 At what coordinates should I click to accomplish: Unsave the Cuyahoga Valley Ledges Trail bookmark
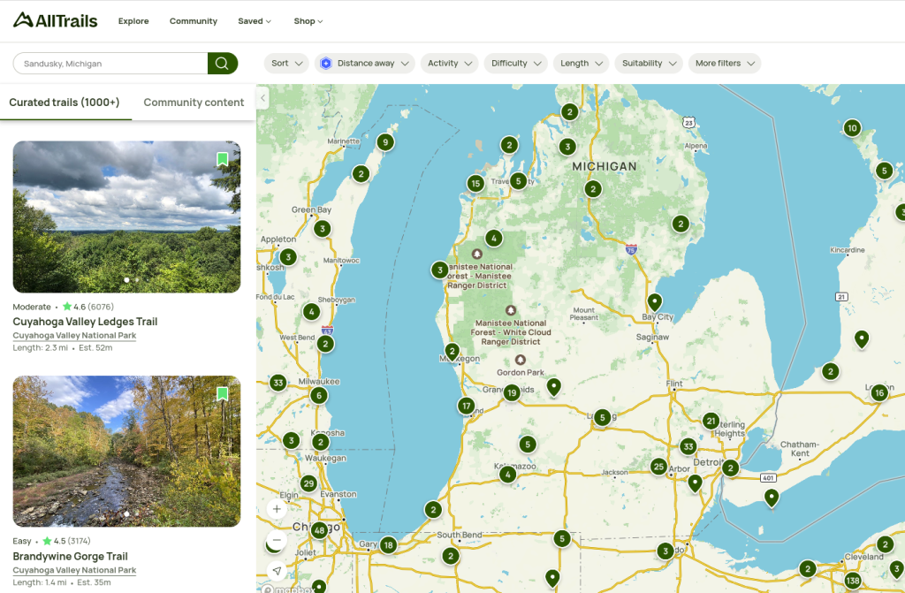click(x=223, y=159)
